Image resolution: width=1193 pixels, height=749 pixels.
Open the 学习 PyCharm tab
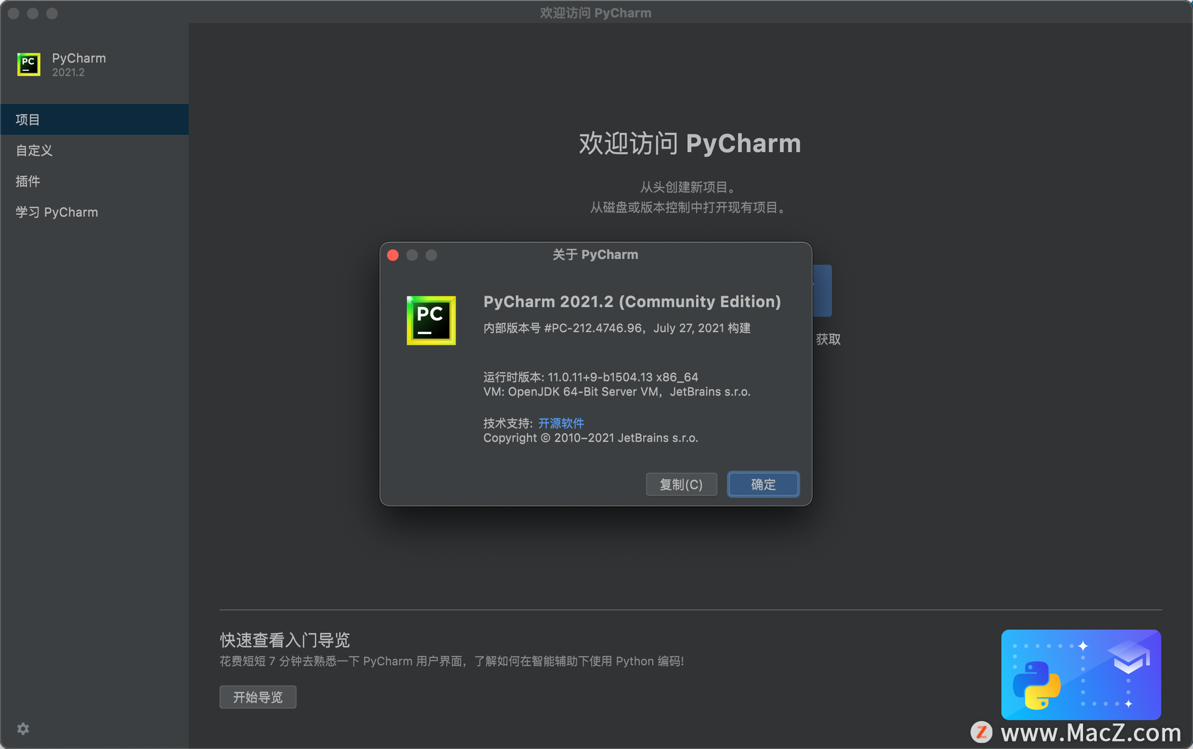point(94,212)
